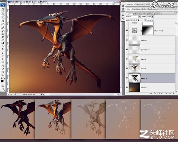Hide the bottom gradient background layer
The height and width of the screenshot is (142, 178).
127,87
